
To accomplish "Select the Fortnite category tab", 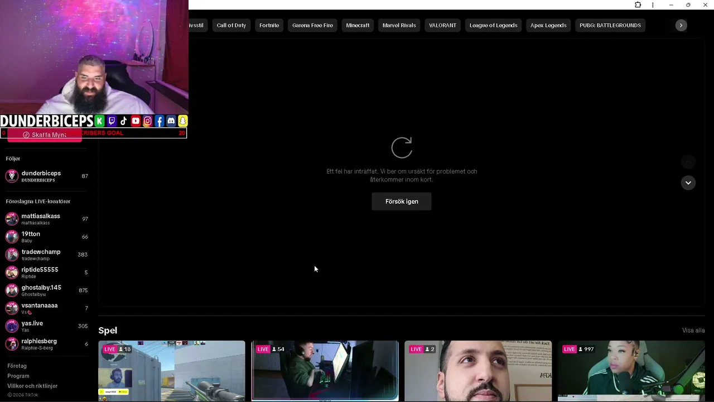I will (269, 25).
